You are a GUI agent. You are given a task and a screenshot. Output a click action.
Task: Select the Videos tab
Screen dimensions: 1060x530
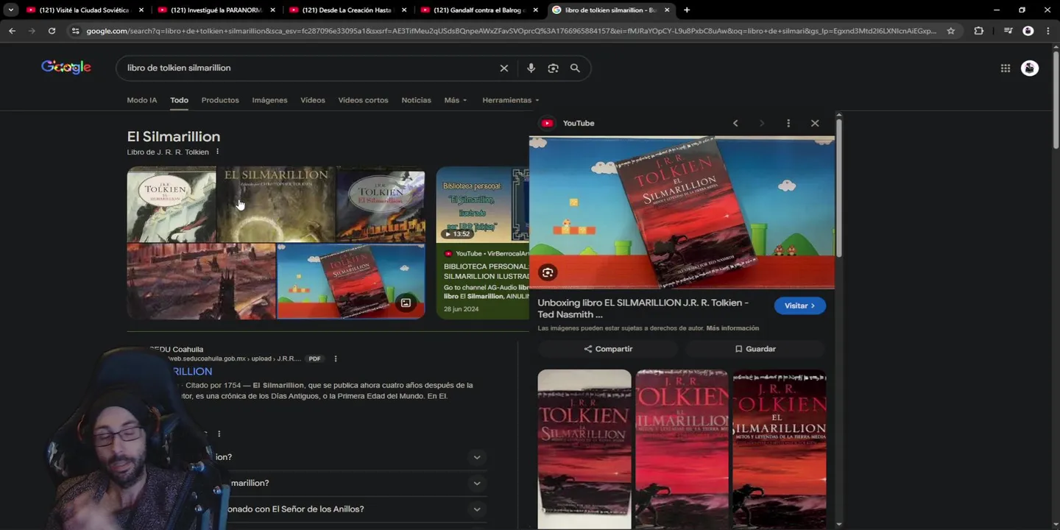coord(313,100)
